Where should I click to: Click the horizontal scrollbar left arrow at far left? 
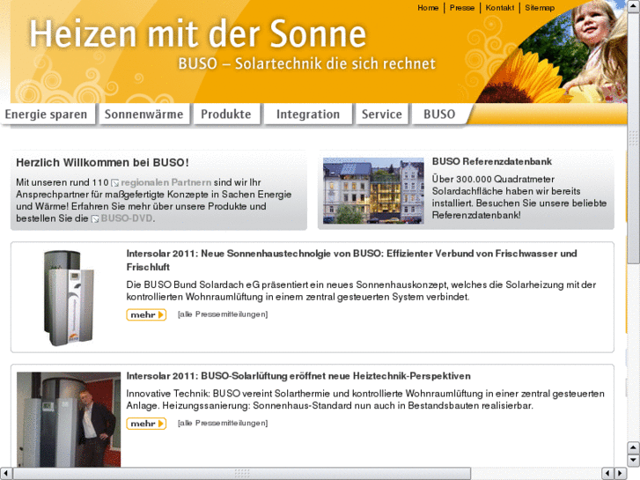point(5,473)
